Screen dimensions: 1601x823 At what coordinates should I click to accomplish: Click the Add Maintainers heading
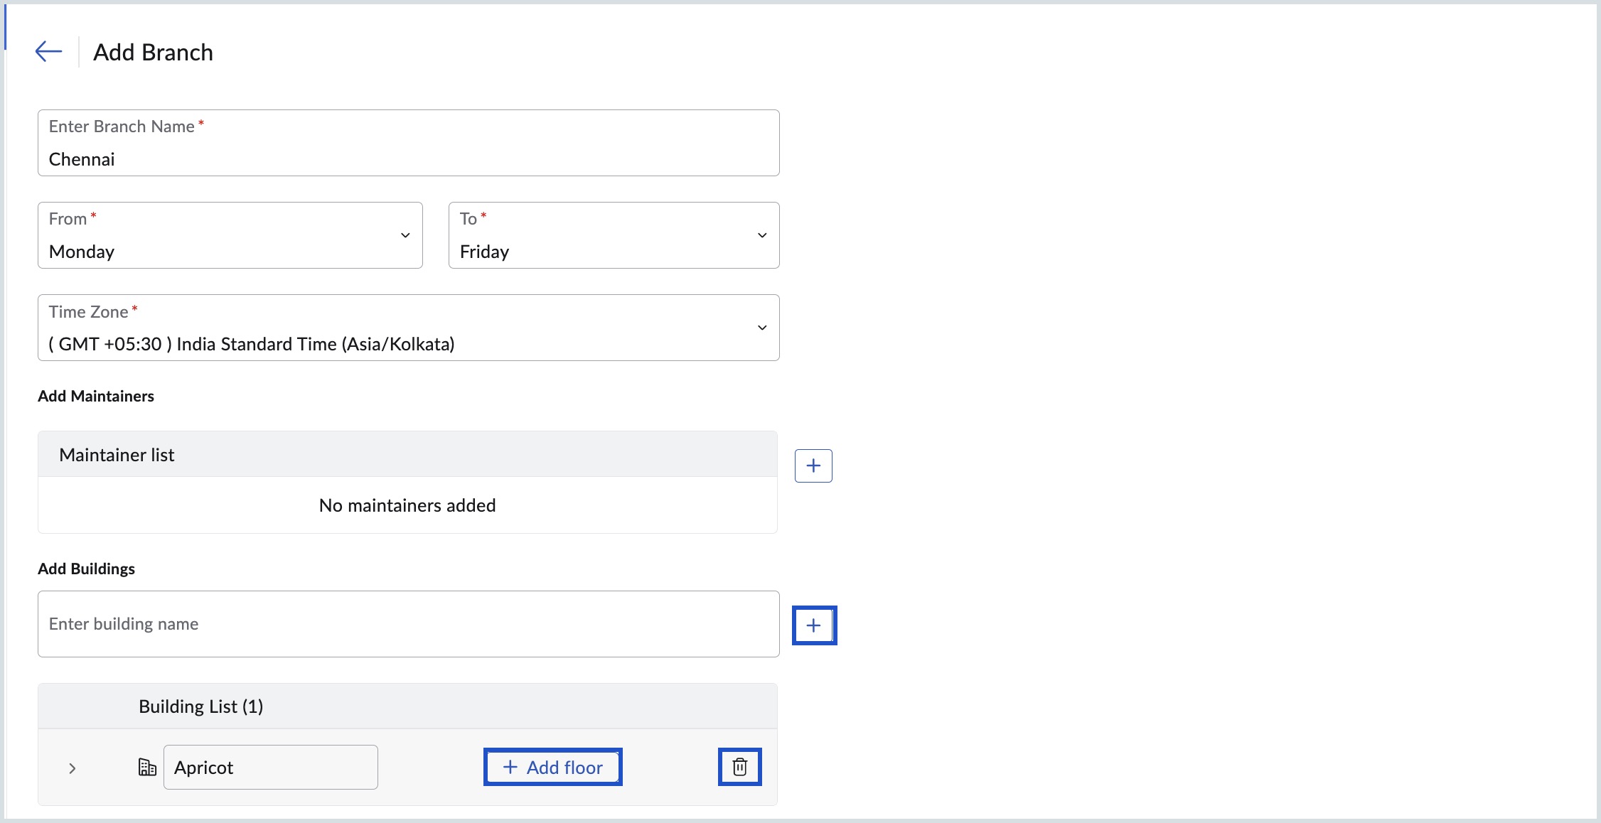pos(96,396)
